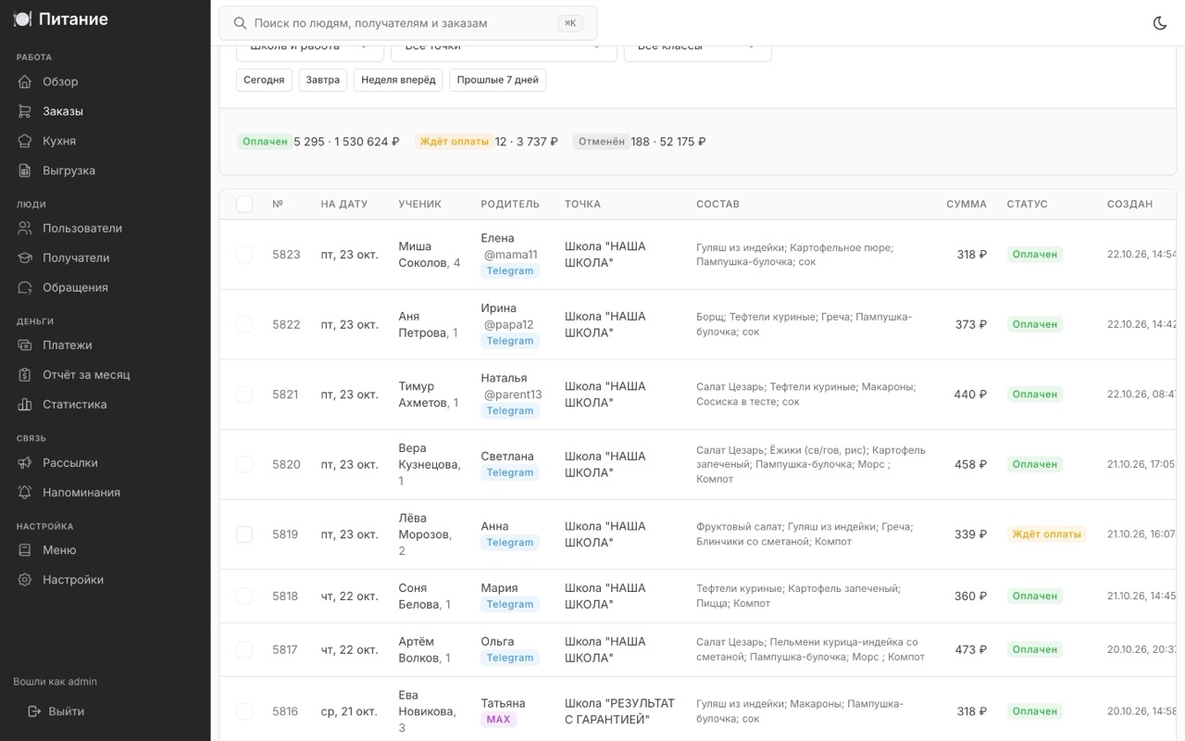Viewport: 1185px width, 741px height.
Task: Check the box for order 5823
Action: click(244, 254)
